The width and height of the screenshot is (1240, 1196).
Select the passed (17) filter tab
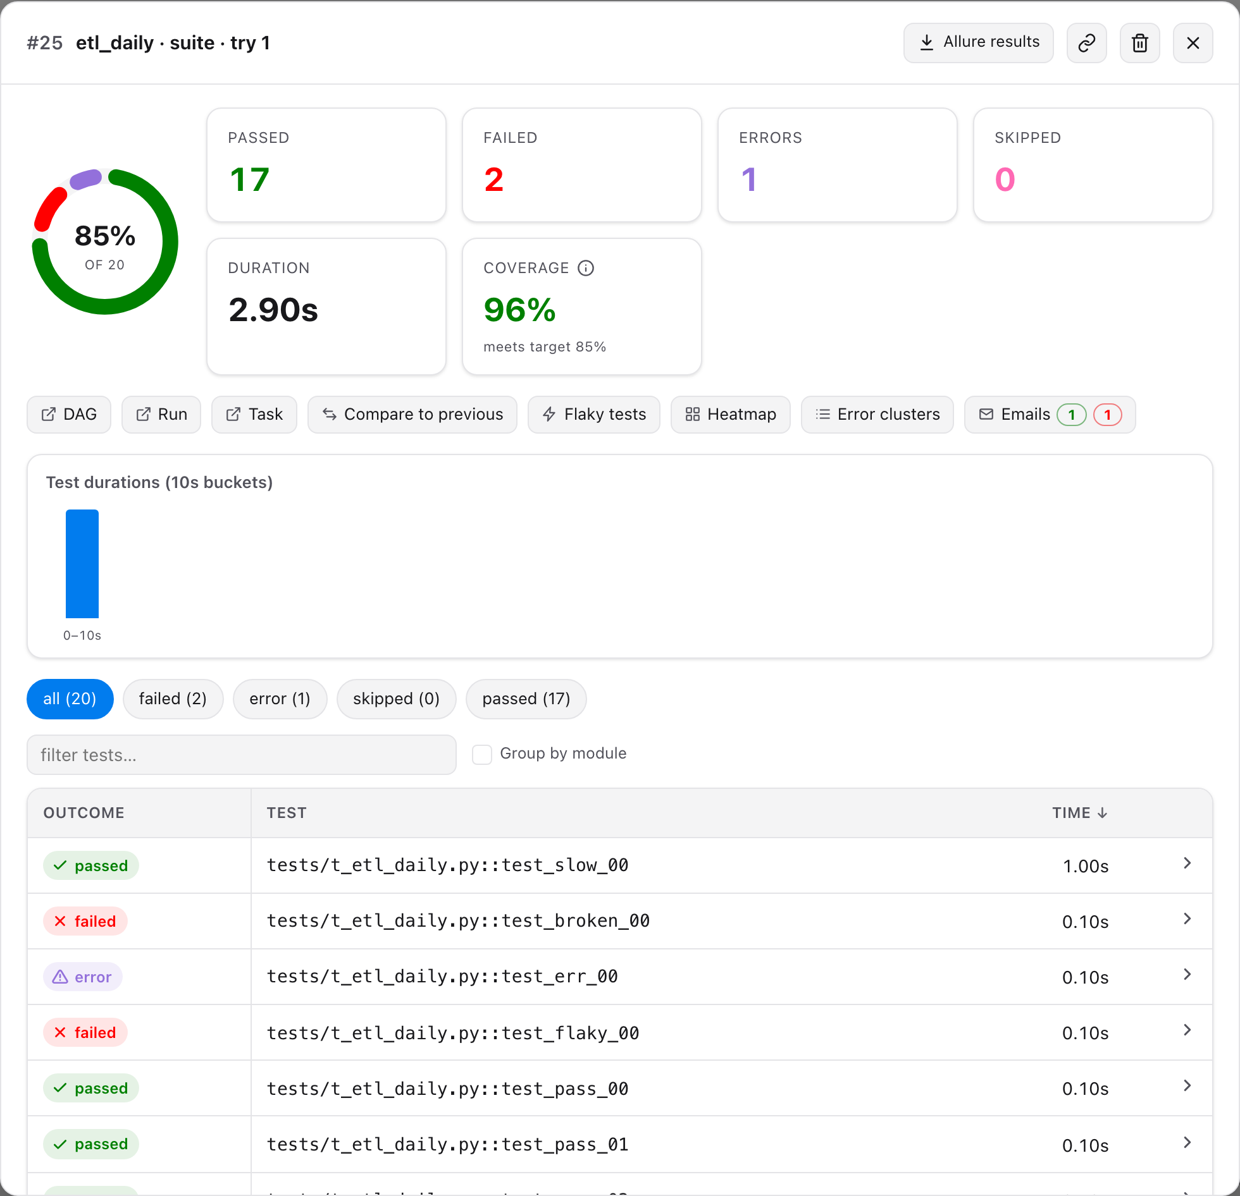pyautogui.click(x=526, y=699)
